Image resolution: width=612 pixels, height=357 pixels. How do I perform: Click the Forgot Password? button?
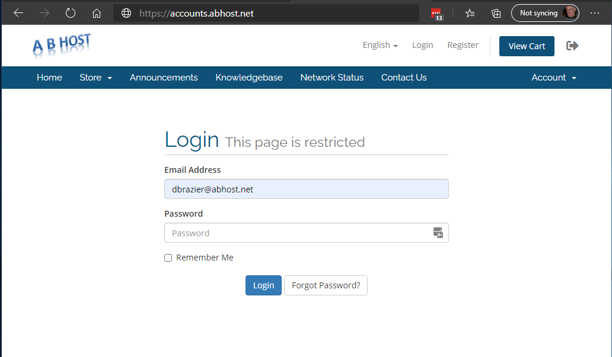tap(326, 285)
